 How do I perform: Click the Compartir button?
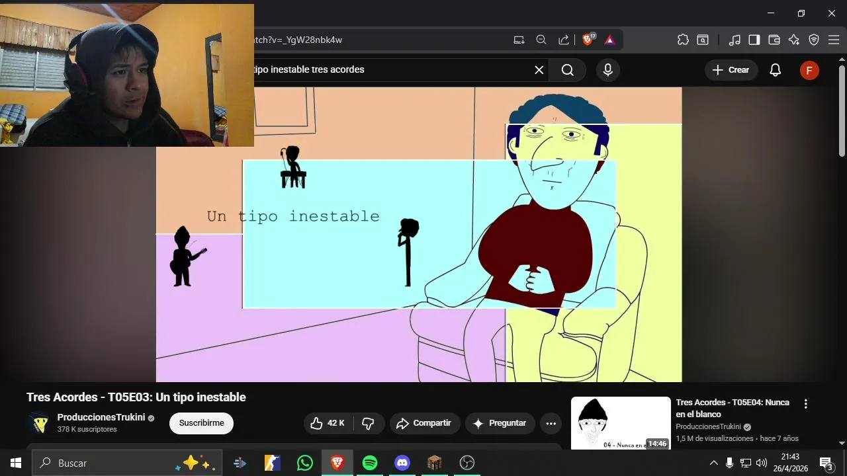(x=425, y=423)
